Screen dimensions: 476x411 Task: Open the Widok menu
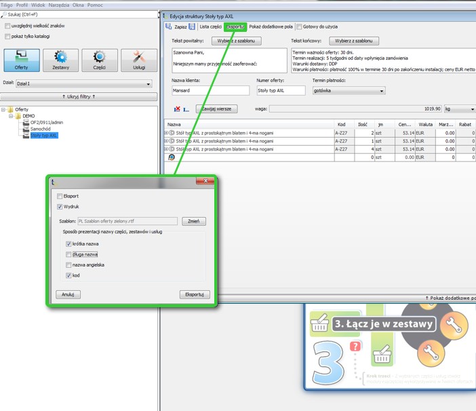click(38, 5)
